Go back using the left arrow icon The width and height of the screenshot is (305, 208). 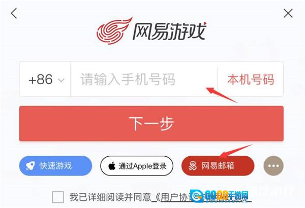click(14, 13)
